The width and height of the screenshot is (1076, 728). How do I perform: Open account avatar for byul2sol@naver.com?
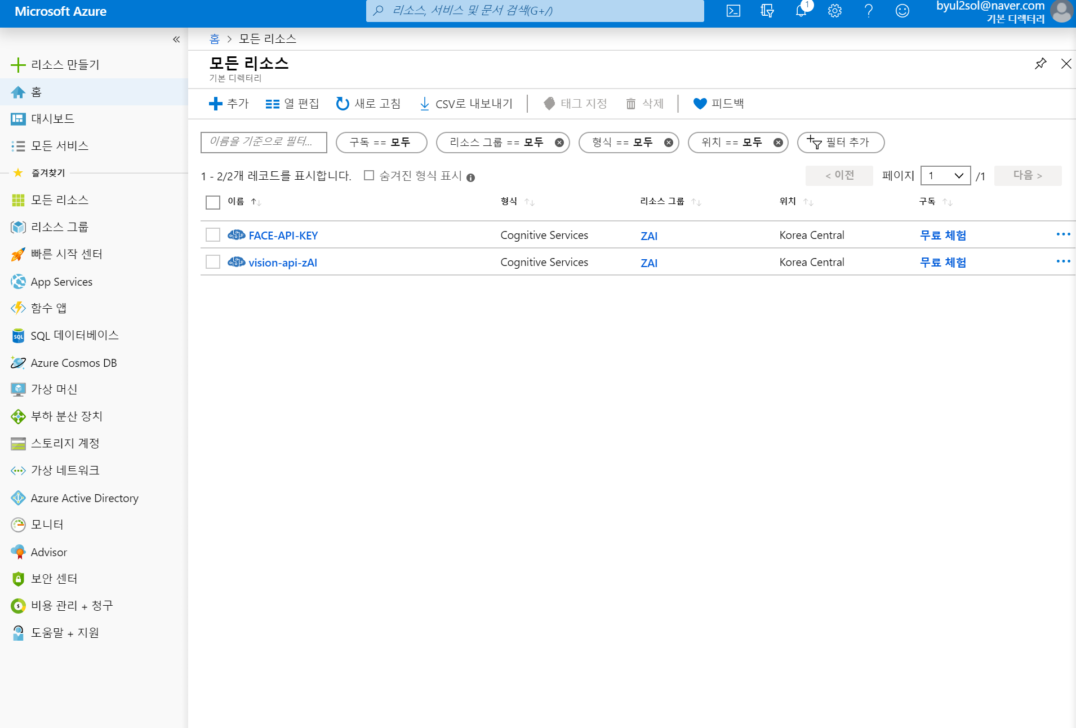[1061, 11]
